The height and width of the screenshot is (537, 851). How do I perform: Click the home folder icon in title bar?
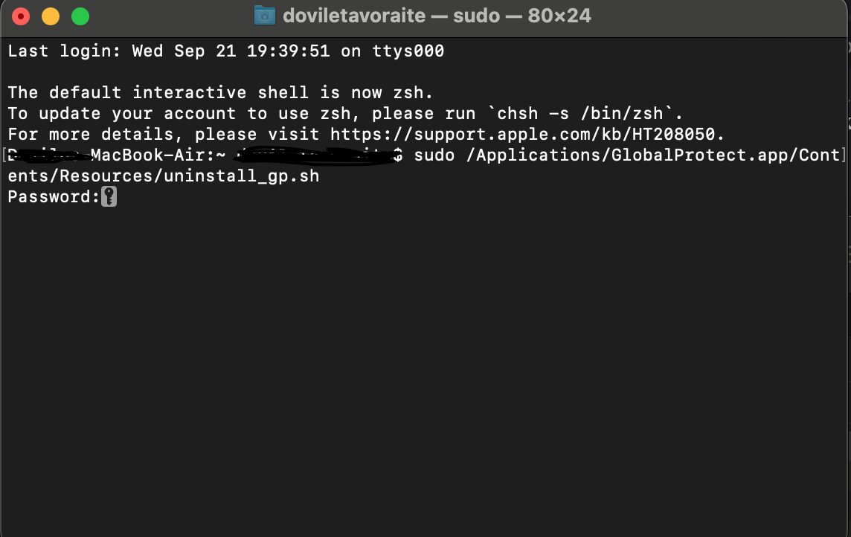click(265, 15)
